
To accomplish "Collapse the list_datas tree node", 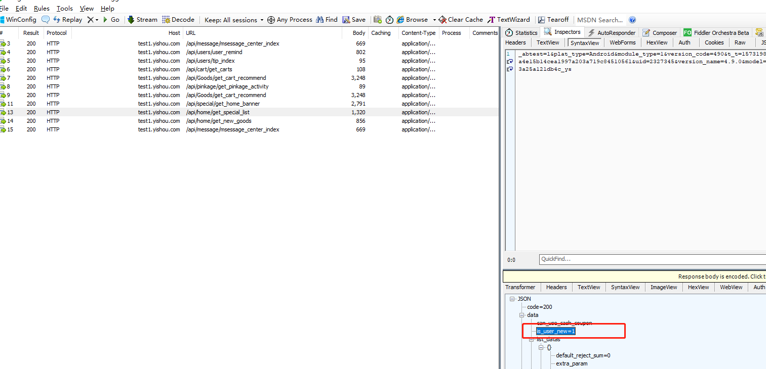I will coord(532,339).
